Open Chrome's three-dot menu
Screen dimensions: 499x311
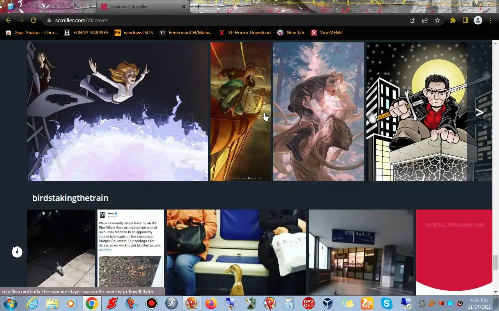[x=490, y=20]
